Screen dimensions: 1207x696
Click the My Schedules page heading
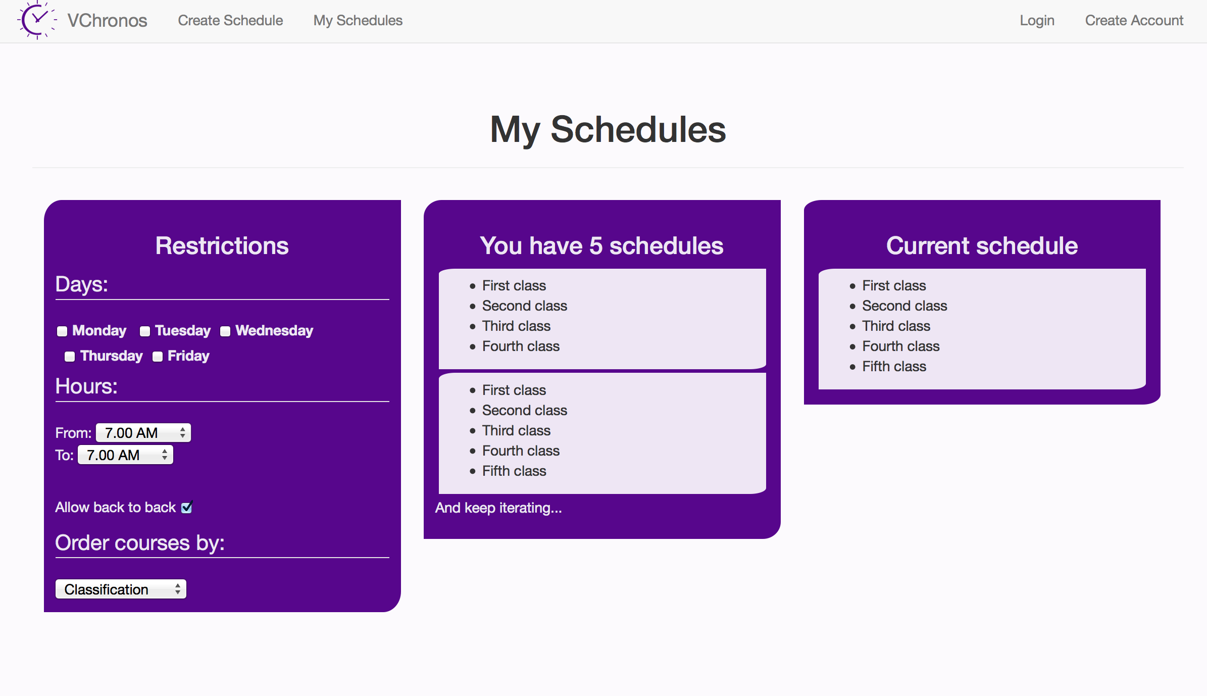coord(608,130)
